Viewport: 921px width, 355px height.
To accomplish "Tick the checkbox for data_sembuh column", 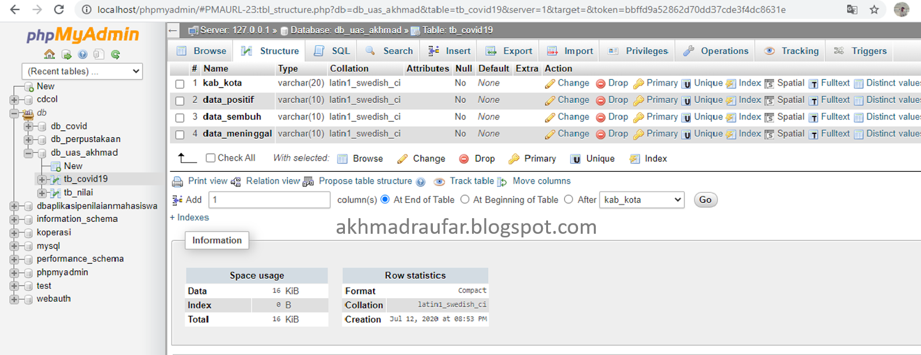I will [x=180, y=118].
